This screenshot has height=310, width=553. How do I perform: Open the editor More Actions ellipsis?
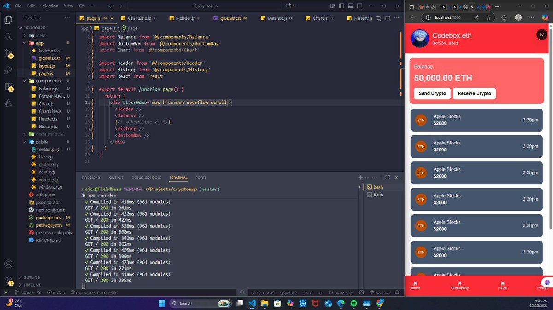coord(397,18)
